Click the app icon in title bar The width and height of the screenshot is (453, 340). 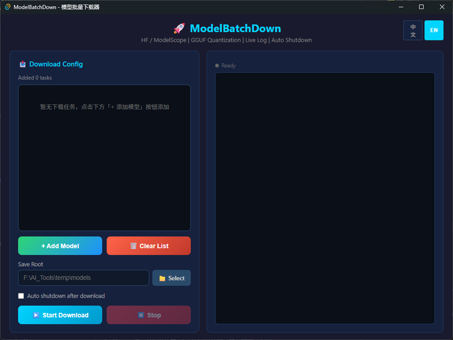point(8,7)
